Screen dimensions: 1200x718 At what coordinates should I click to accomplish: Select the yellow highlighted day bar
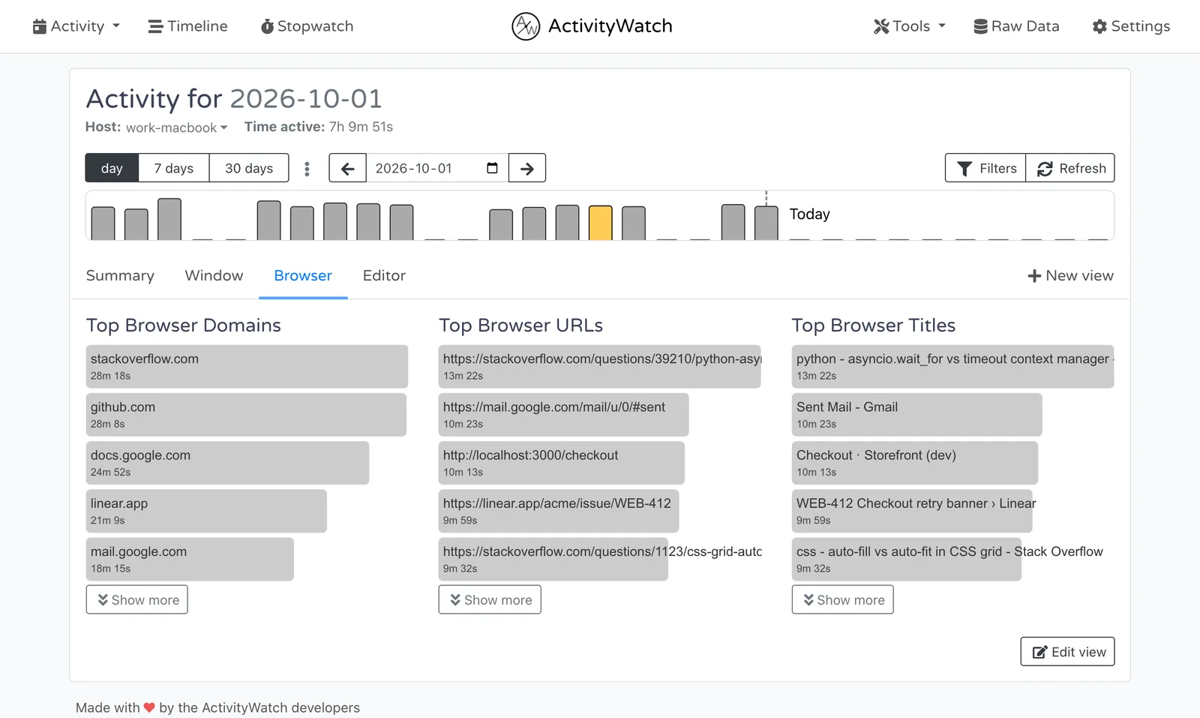pyautogui.click(x=601, y=223)
